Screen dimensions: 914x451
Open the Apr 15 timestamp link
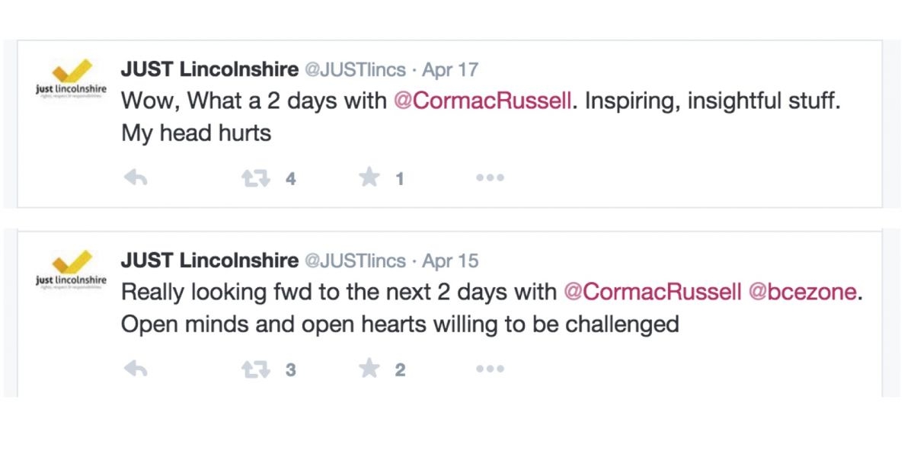[450, 261]
